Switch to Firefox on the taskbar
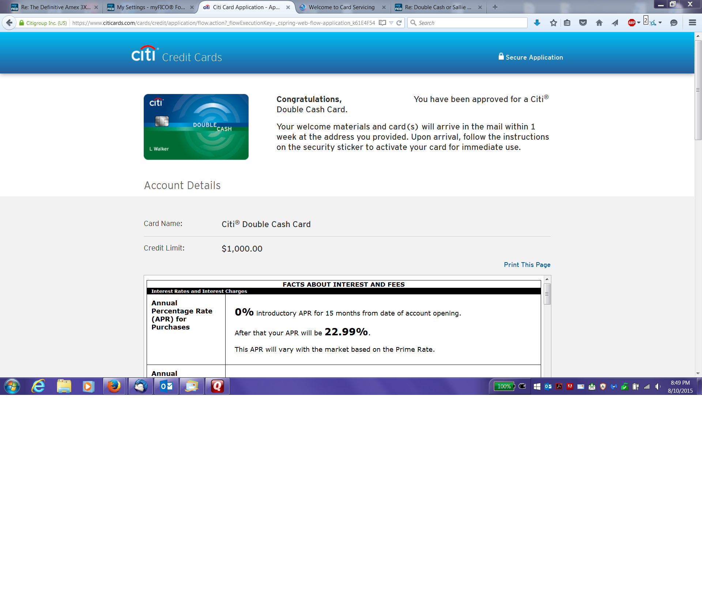 coord(114,386)
